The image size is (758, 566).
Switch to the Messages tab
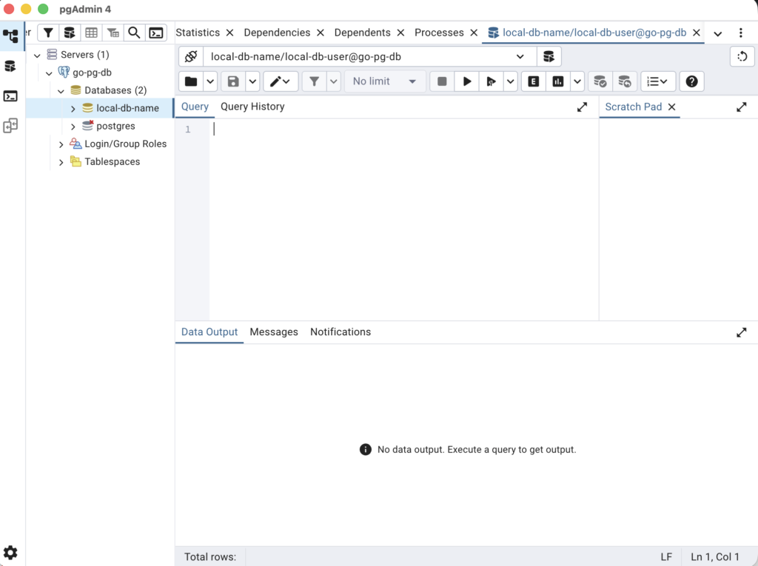click(x=274, y=332)
